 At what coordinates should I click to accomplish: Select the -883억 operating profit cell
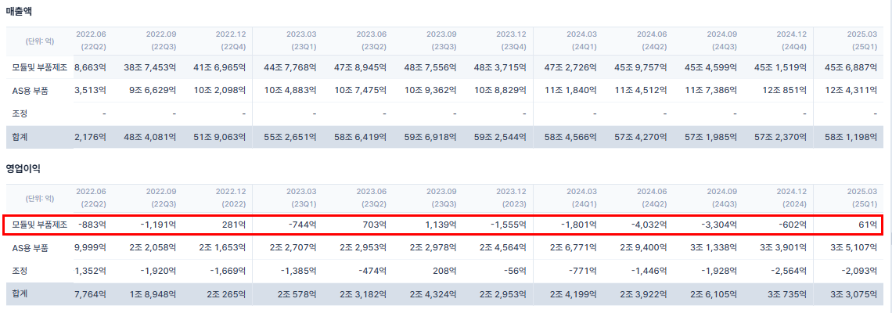tap(92, 225)
